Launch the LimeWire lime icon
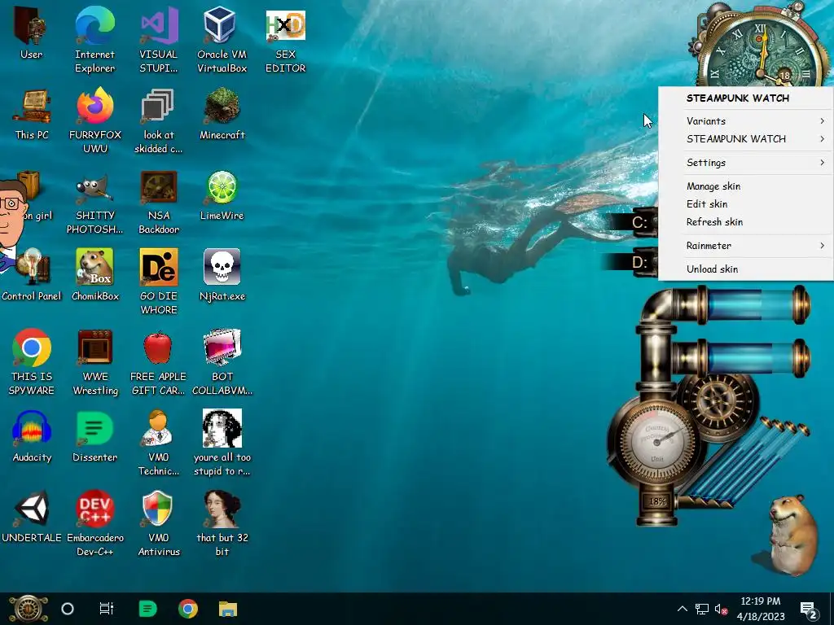 pyautogui.click(x=222, y=188)
